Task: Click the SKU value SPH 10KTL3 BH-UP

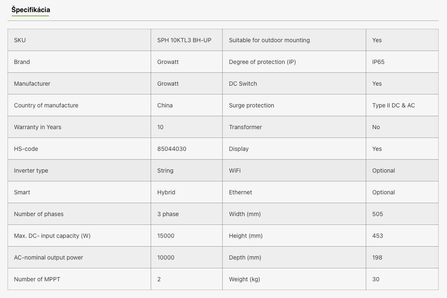Action: 184,40
